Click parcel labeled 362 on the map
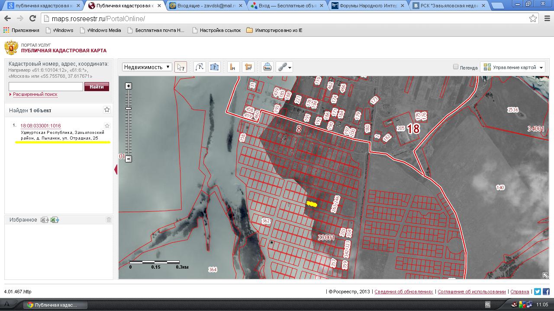554x311 pixels. [266, 221]
